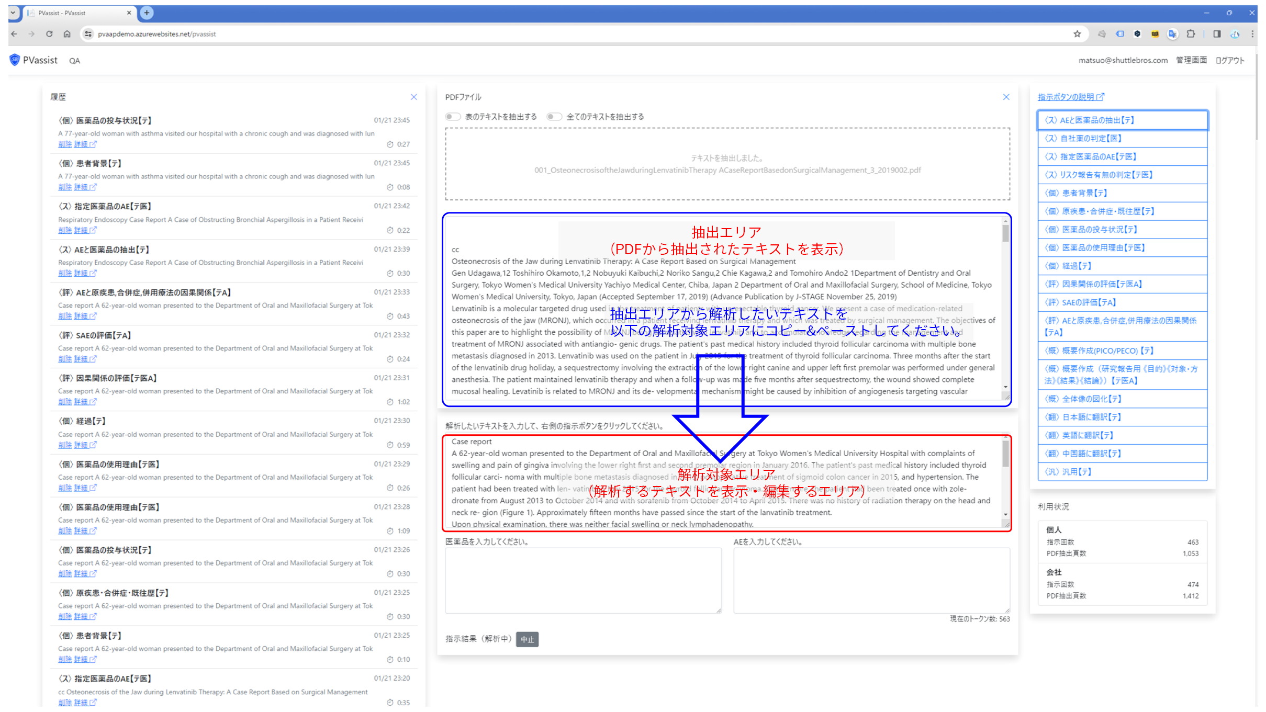Open a new browser tab with plus
Viewport: 1266px width, 712px height.
[147, 13]
